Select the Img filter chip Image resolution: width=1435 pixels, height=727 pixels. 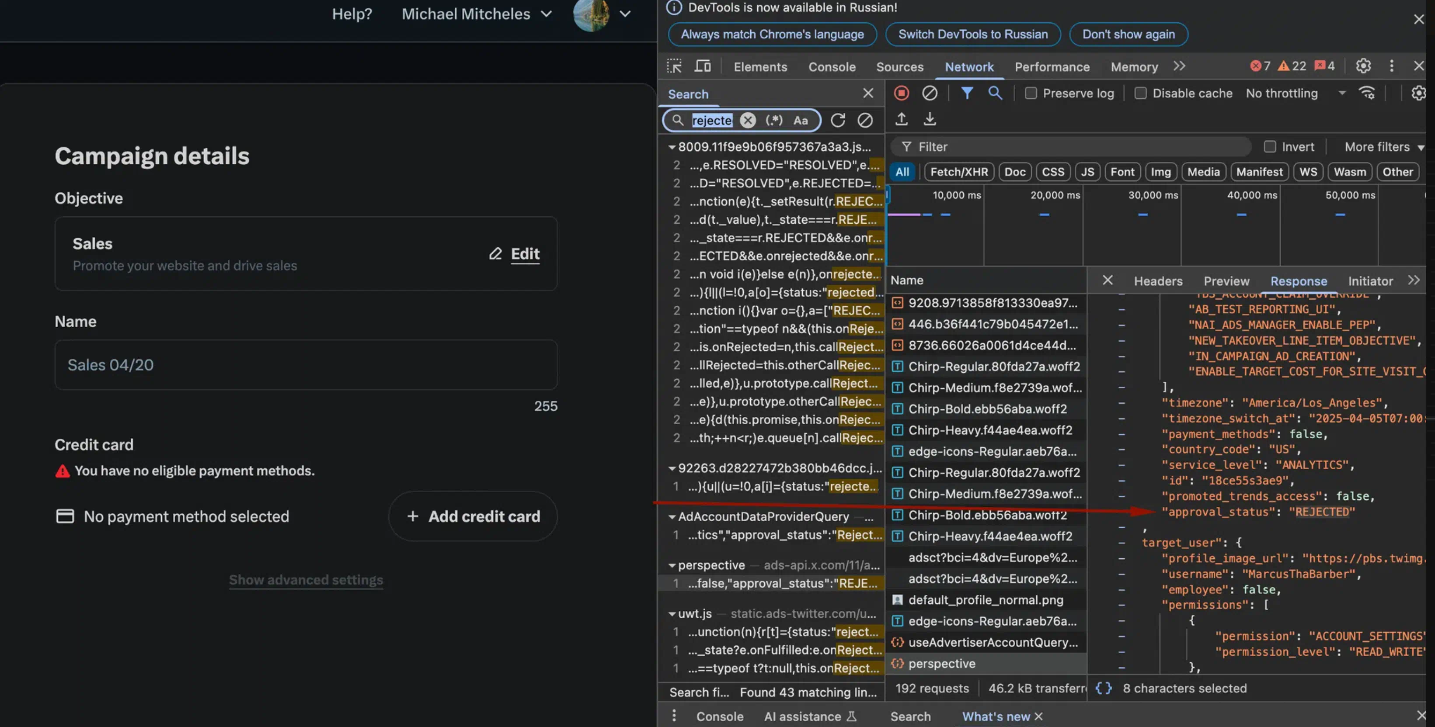pos(1160,171)
